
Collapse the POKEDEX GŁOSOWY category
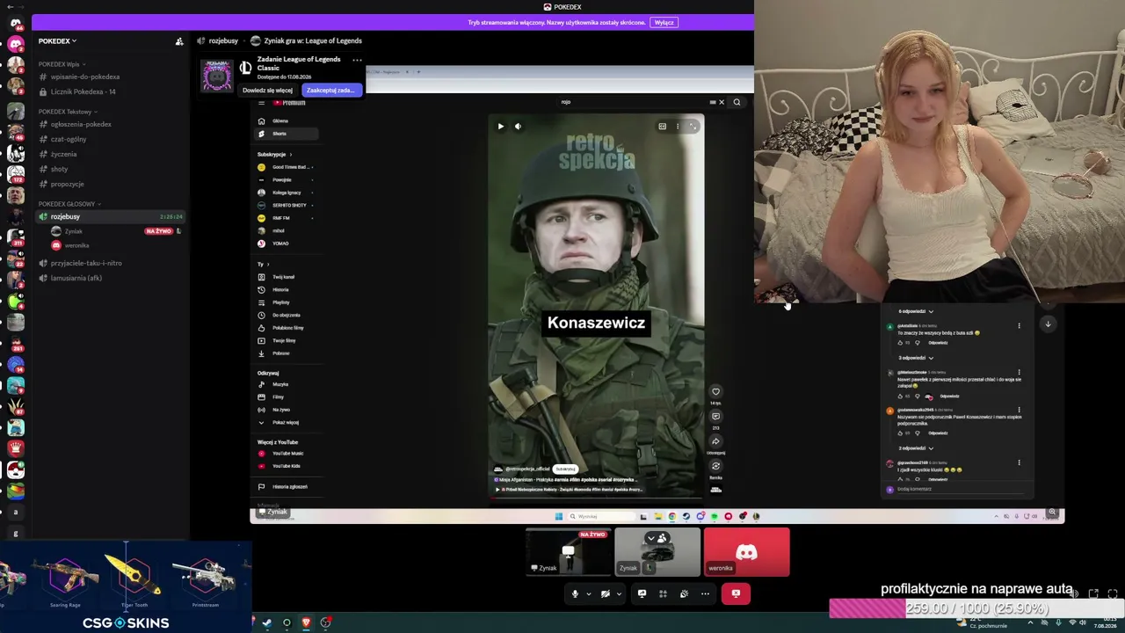coord(69,204)
